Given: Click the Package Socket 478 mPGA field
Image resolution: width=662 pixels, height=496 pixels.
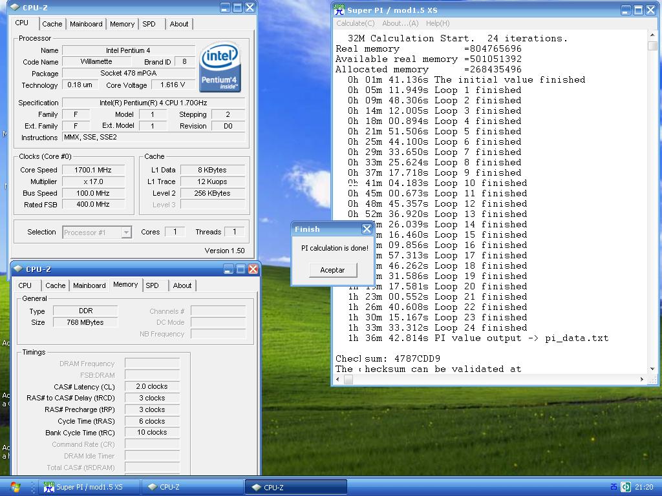Looking at the screenshot, I should tap(129, 73).
